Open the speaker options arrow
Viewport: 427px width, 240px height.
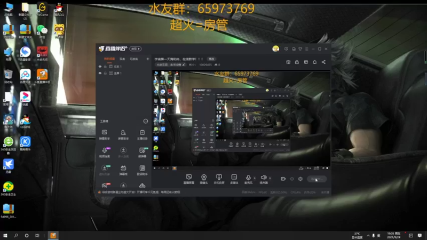pyautogui.click(x=270, y=178)
